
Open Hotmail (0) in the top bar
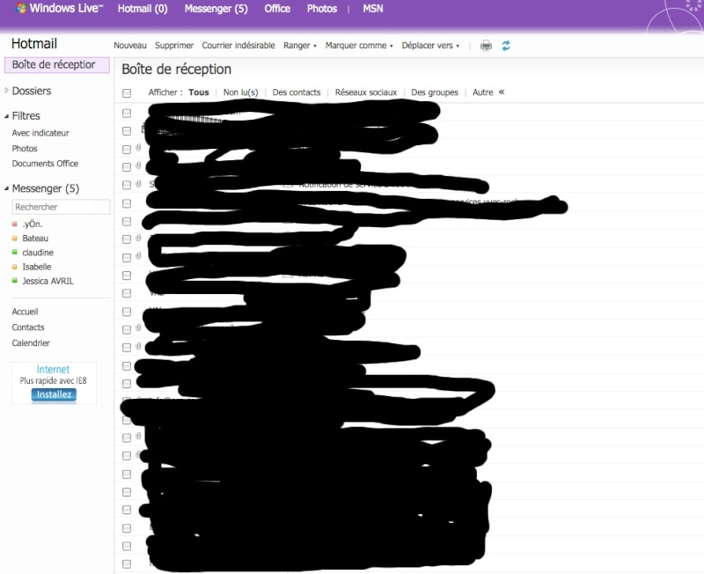[143, 9]
